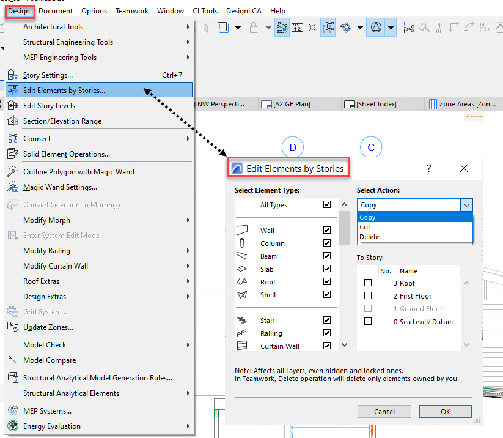Collapse the Select Action combo box
503x438 pixels.
pyautogui.click(x=466, y=205)
